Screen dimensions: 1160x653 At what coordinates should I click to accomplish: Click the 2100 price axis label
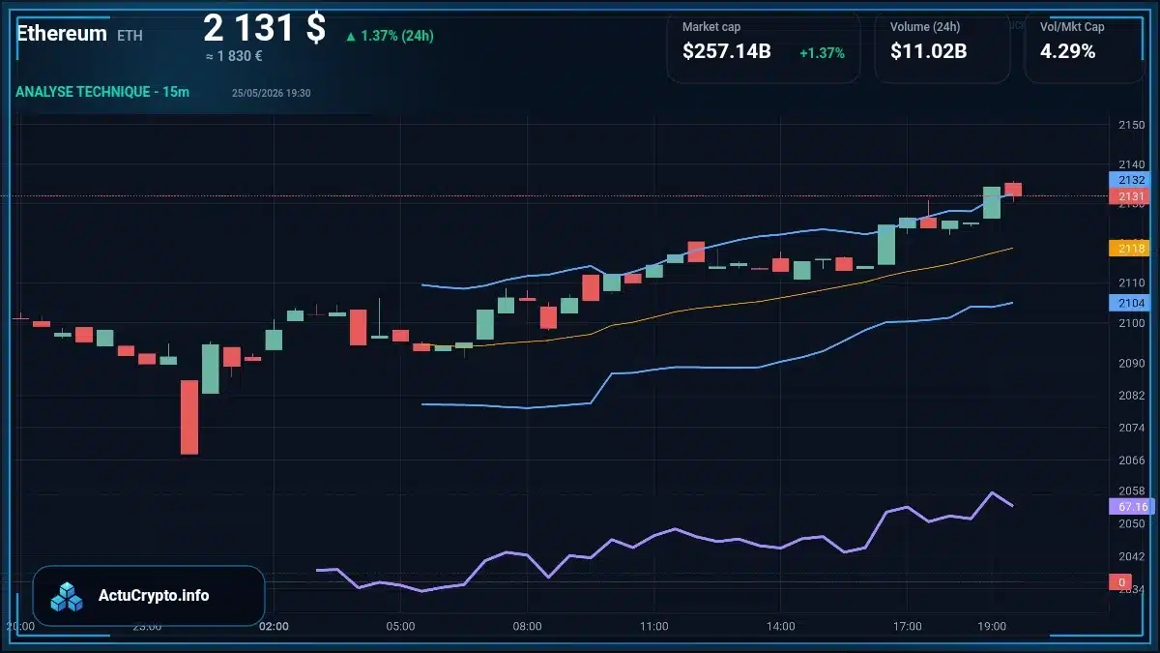[1131, 323]
